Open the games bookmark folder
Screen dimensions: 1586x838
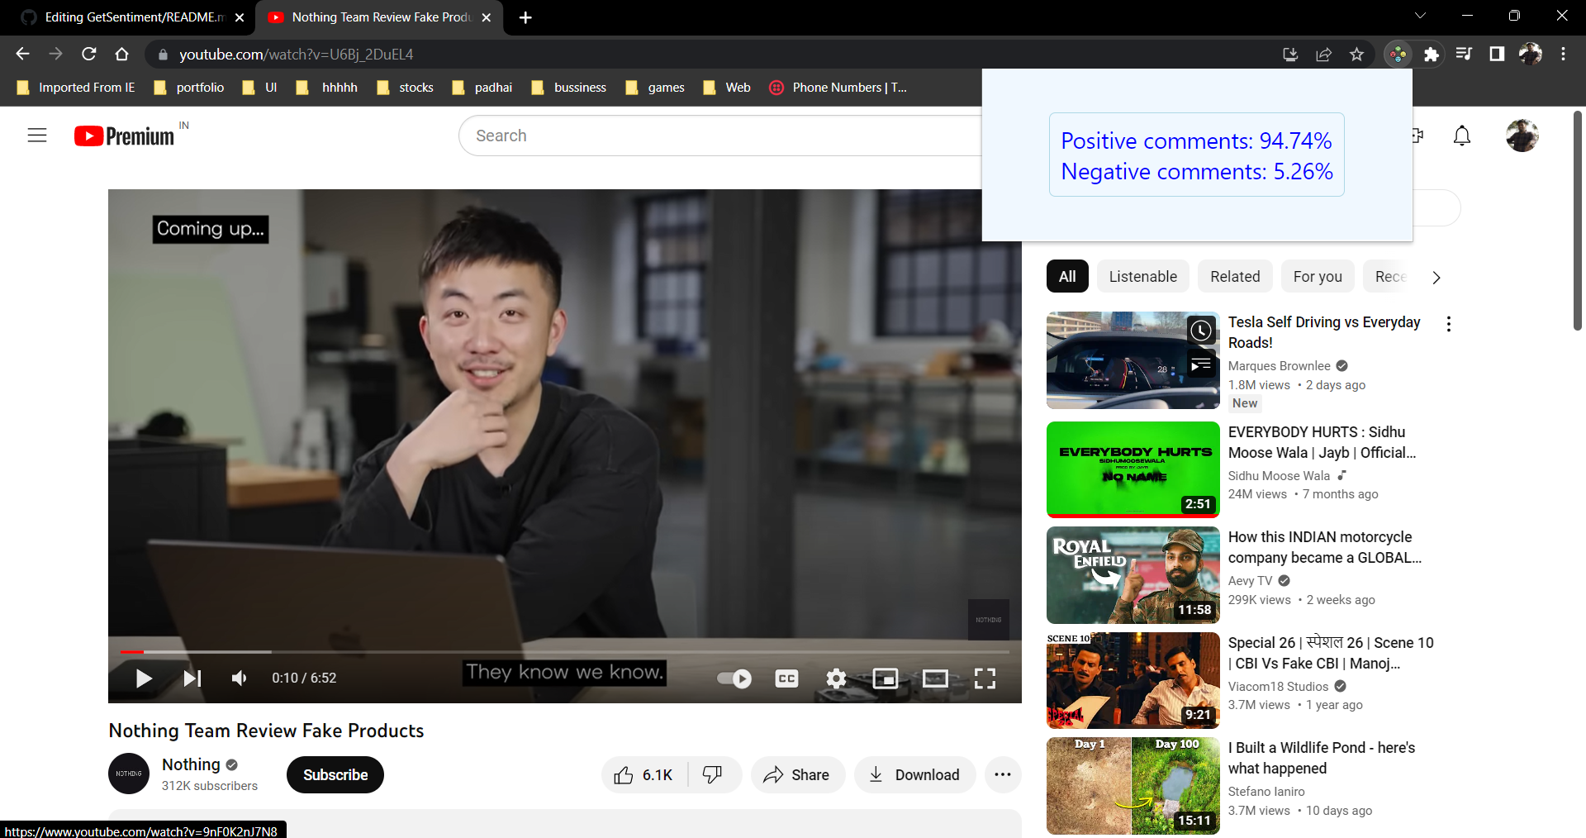pyautogui.click(x=655, y=88)
